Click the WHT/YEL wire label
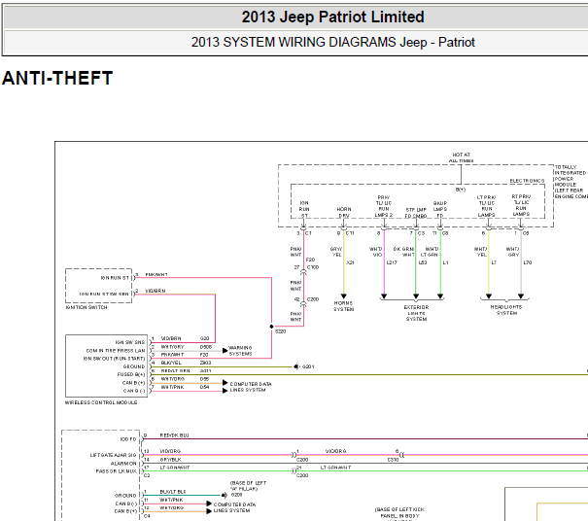This screenshot has height=521, width=588. point(481,252)
